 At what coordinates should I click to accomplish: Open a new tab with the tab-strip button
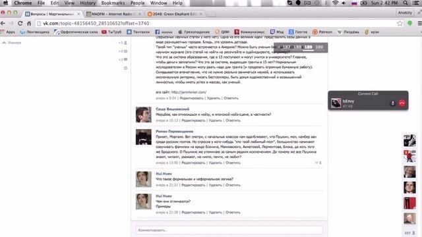212,14
